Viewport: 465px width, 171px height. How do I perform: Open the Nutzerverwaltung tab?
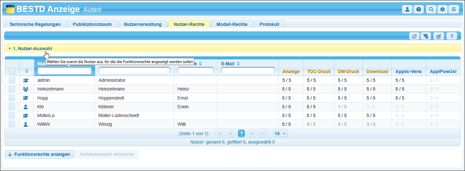[x=143, y=24]
